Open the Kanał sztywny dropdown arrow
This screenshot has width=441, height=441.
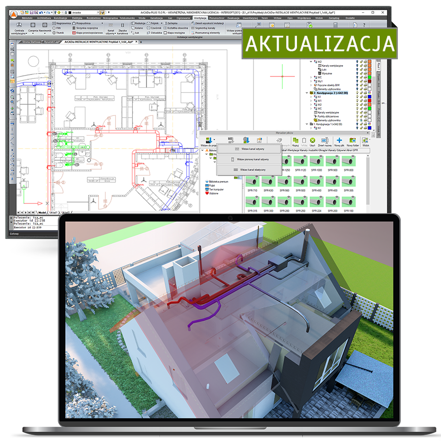point(115,33)
